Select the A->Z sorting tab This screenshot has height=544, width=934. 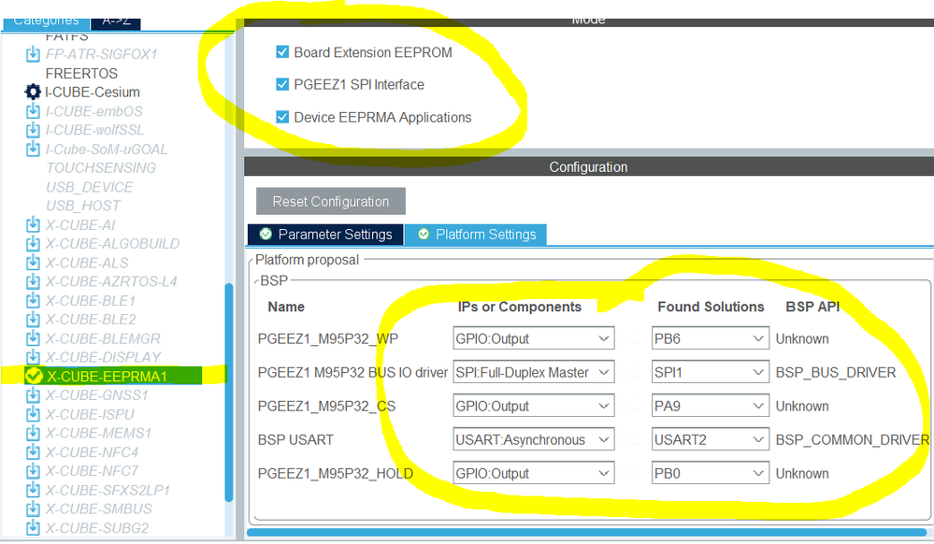pos(116,22)
